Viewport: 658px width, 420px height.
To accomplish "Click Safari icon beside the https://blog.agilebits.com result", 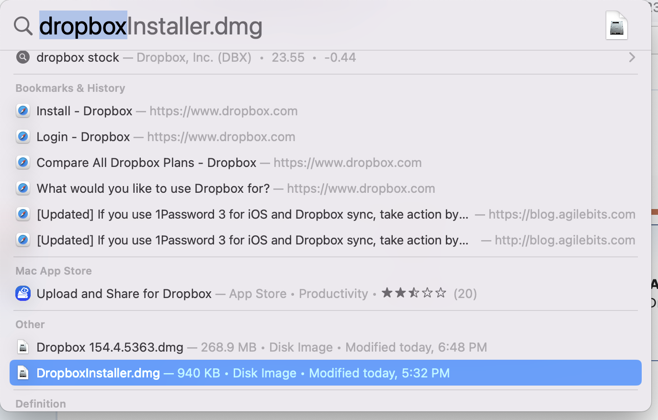I will [x=23, y=214].
